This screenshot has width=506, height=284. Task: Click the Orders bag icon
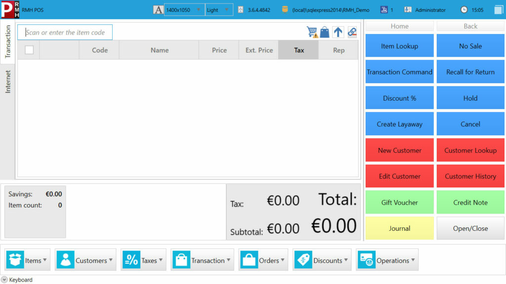(x=249, y=259)
